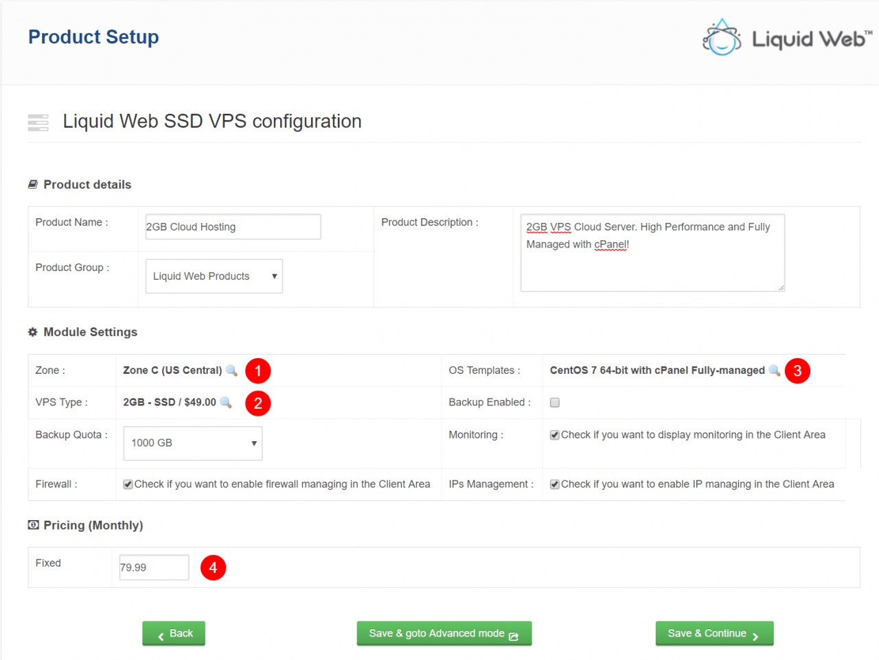Click the Product Setup title

click(x=93, y=37)
